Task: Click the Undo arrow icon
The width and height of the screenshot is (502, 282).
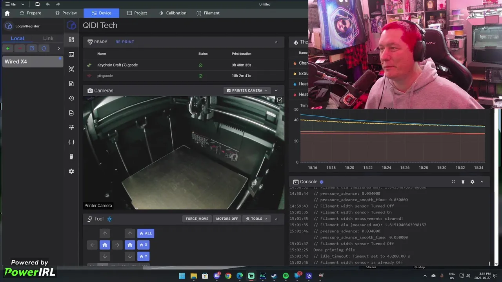Action: (x=48, y=4)
